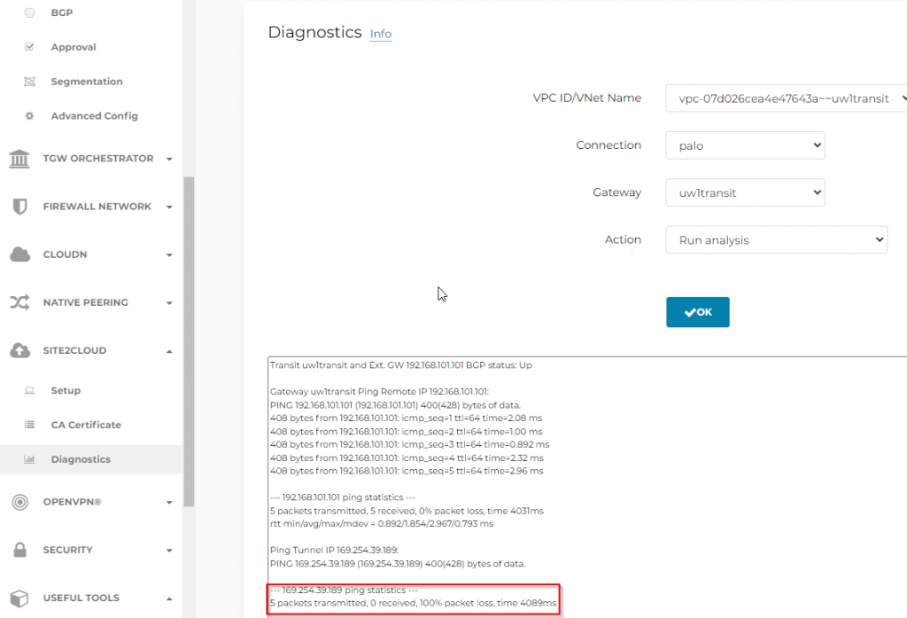Click the BGP status Up output line

click(x=401, y=365)
